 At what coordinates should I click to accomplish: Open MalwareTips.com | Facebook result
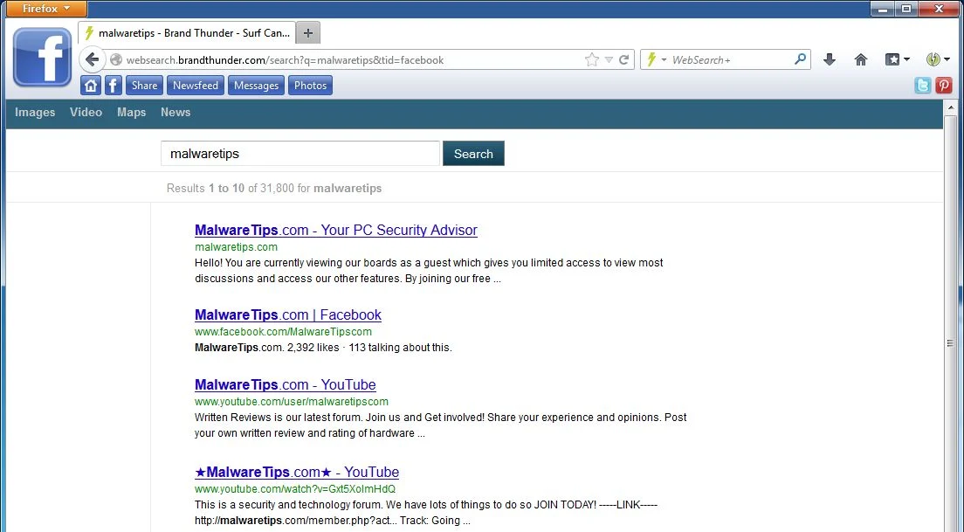point(288,314)
